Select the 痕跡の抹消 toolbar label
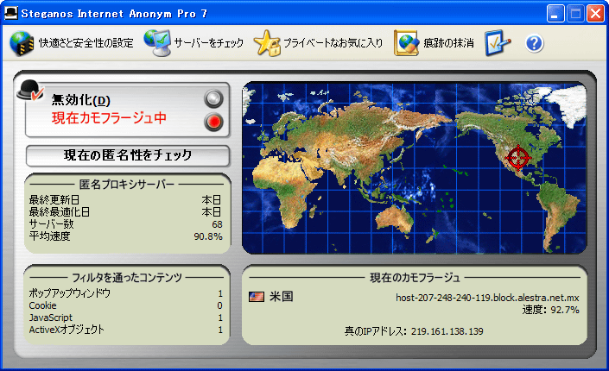Viewport: 609px width, 371px height. pyautogui.click(x=448, y=43)
